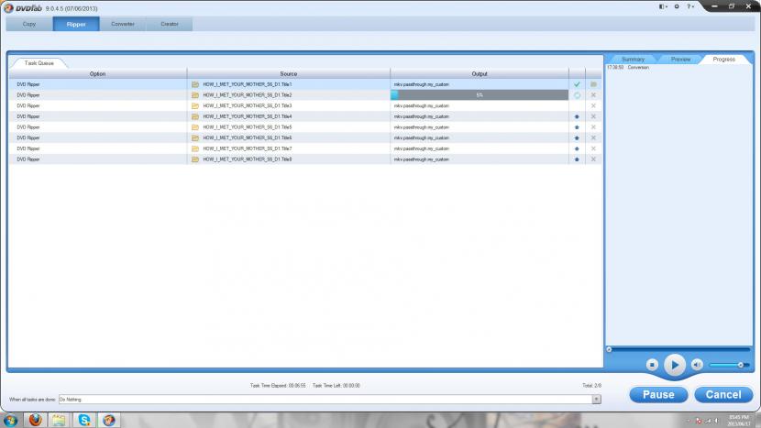This screenshot has width=761, height=428.
Task: Switch to the Converter tab
Action: [123, 24]
